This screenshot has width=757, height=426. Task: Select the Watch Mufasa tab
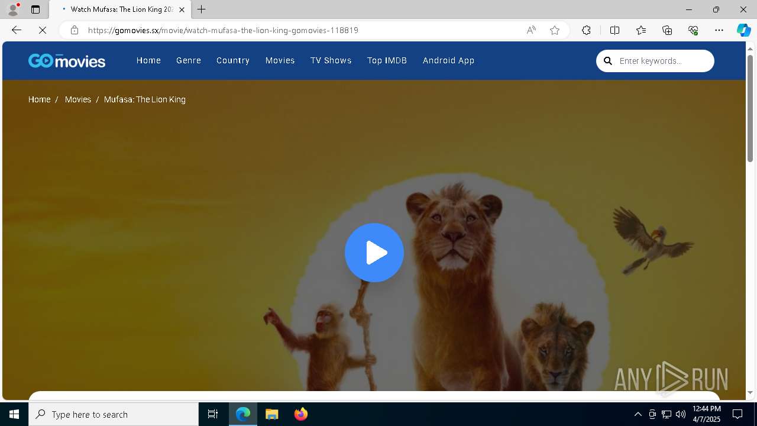click(x=120, y=9)
